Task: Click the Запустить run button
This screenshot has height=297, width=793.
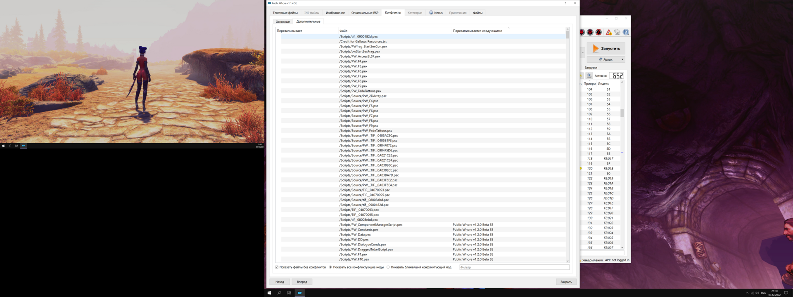Action: (606, 48)
